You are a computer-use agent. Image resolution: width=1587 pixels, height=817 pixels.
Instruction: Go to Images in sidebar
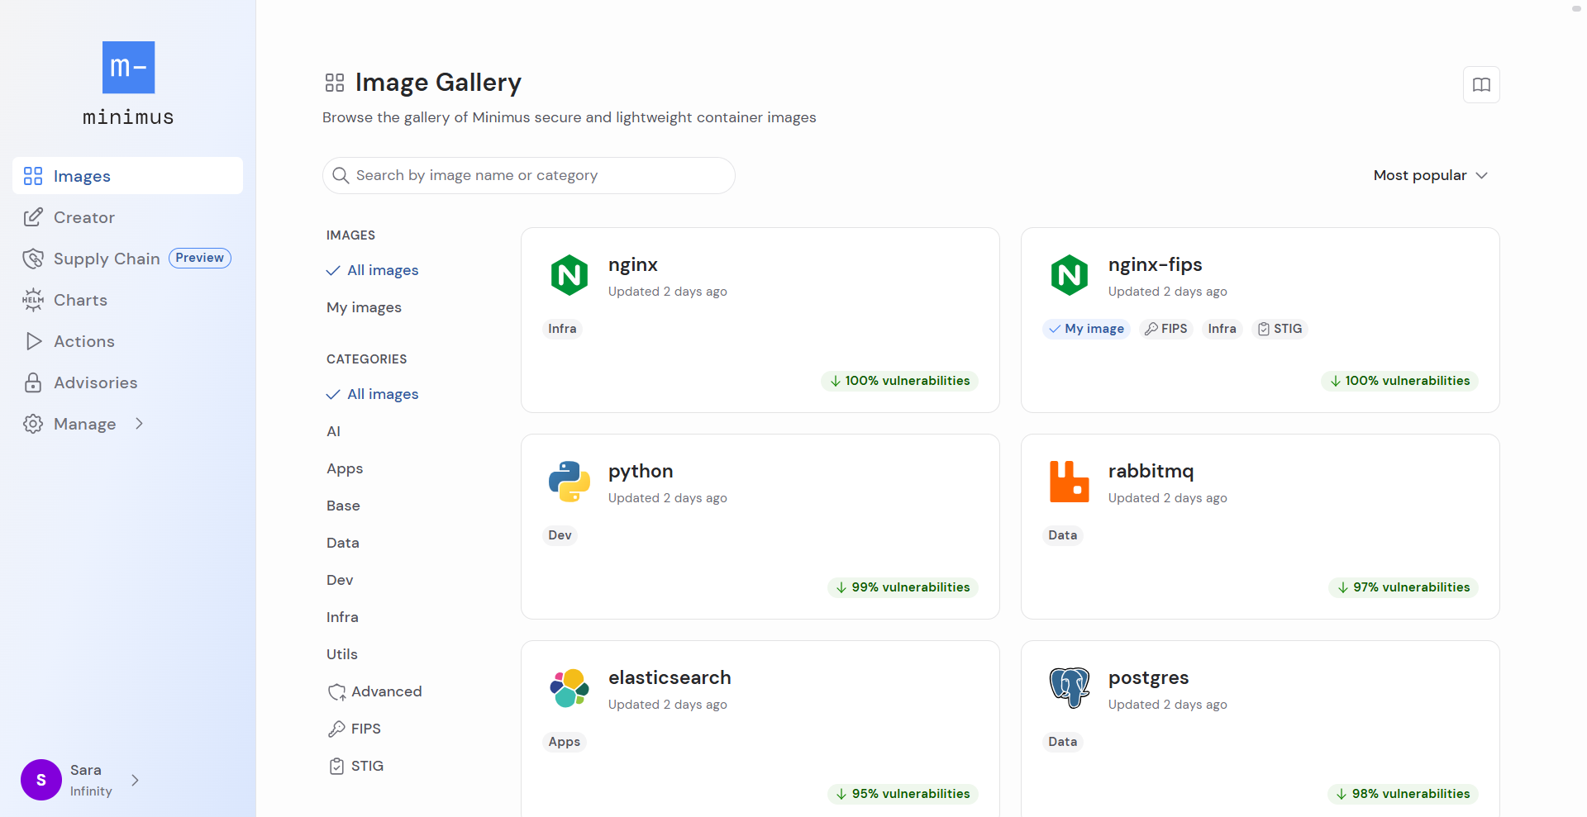pos(127,176)
